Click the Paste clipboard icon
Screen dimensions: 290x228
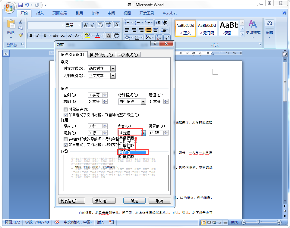coord(11,25)
